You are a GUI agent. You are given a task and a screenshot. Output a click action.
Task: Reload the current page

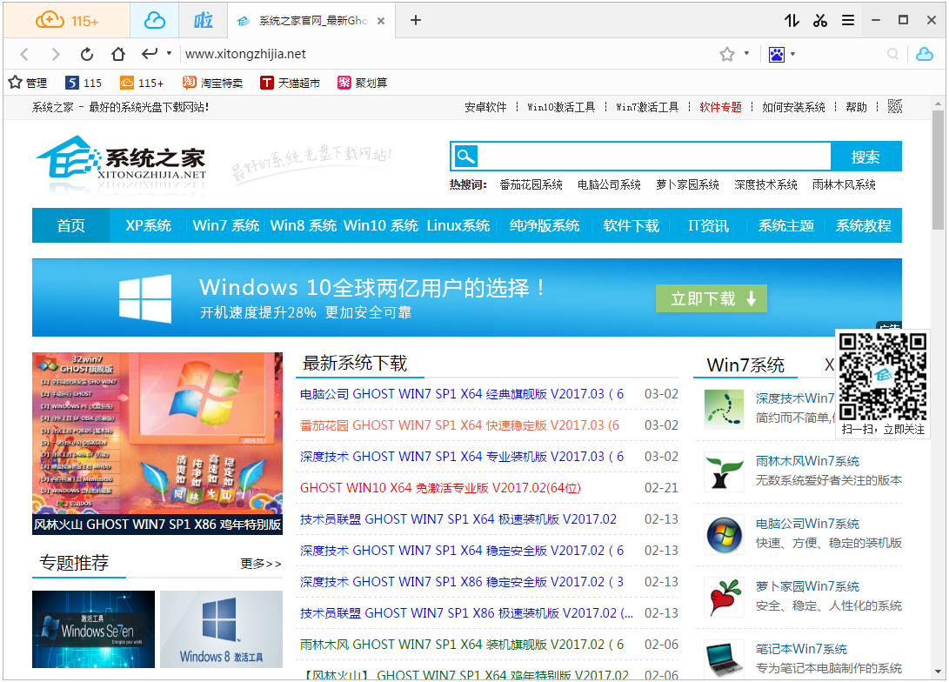pos(86,55)
